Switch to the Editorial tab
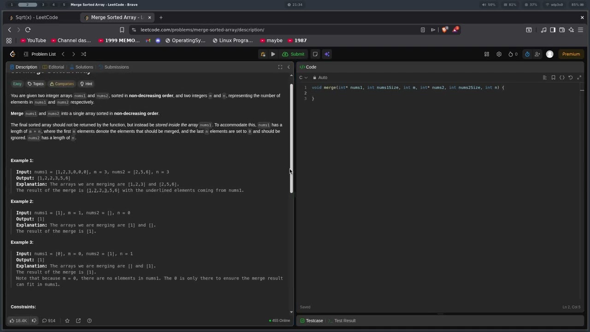The height and width of the screenshot is (332, 590). [x=53, y=67]
